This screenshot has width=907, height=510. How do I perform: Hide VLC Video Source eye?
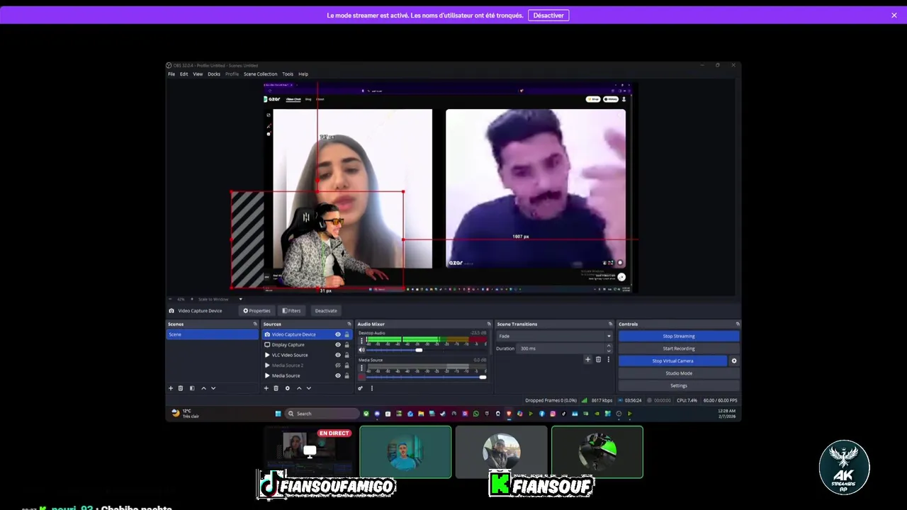(338, 355)
